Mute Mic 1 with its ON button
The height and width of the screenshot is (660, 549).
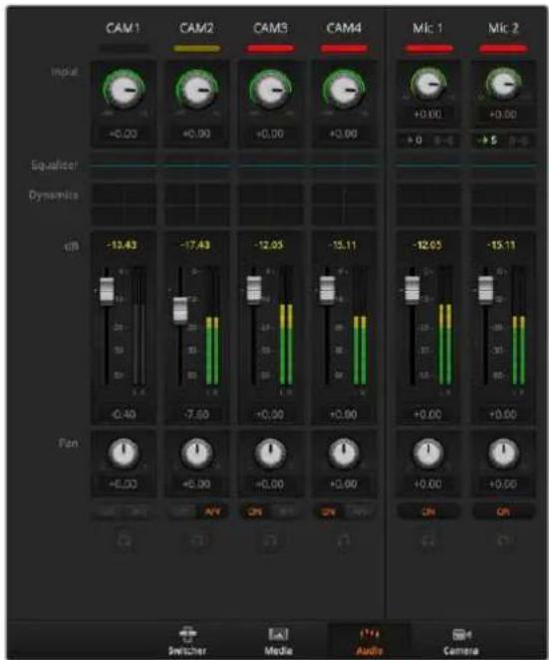coord(428,511)
